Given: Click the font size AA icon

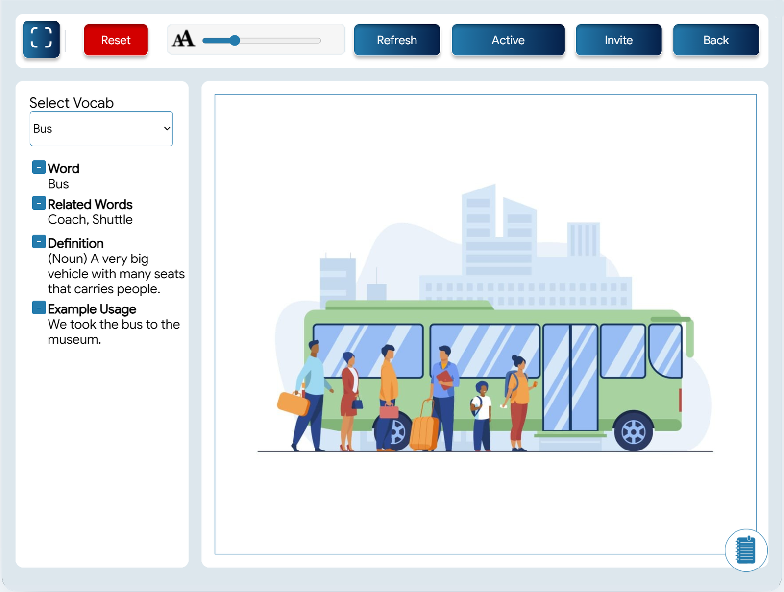Looking at the screenshot, I should click(x=184, y=39).
